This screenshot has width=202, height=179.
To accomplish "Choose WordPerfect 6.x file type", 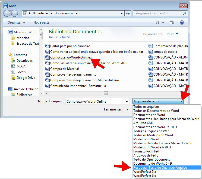I will pyautogui.click(x=167, y=176).
